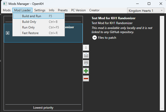166x112 pixels.
Task: Click 'Lowest priority' label
Action: coord(43,108)
